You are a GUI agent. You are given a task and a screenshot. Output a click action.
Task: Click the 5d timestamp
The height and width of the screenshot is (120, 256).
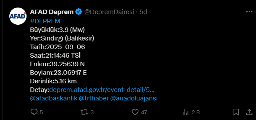(x=143, y=12)
